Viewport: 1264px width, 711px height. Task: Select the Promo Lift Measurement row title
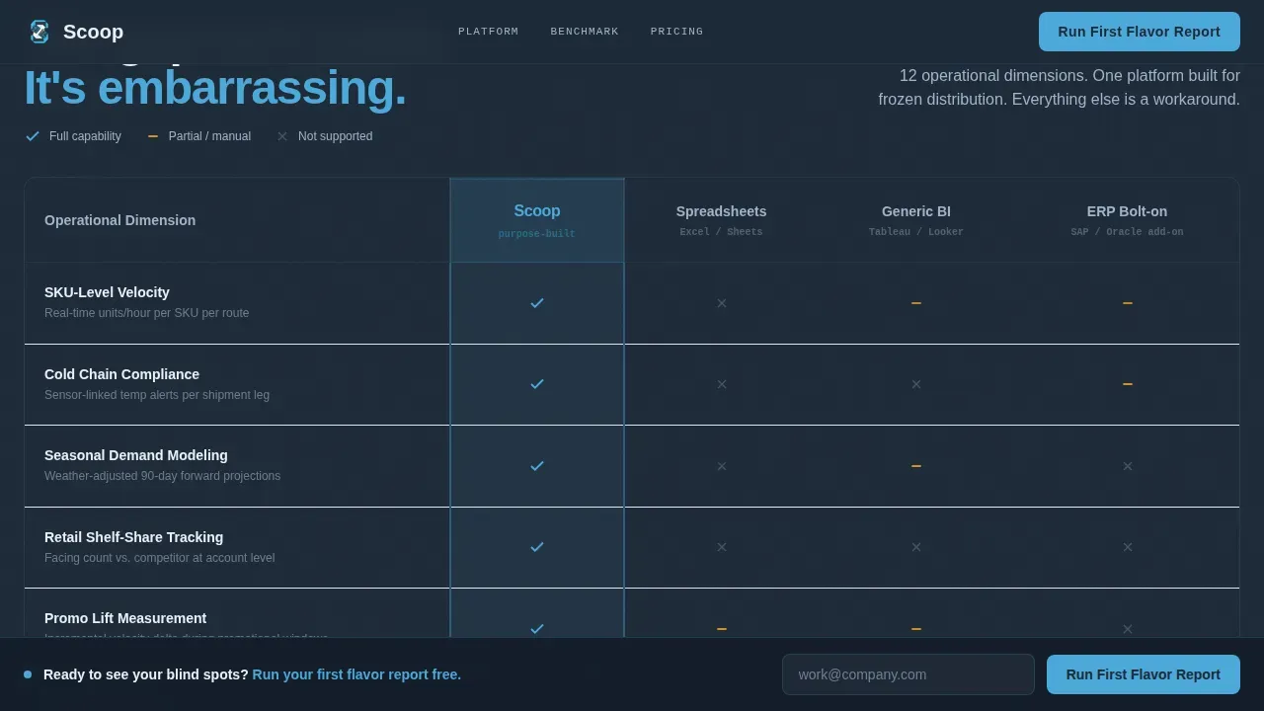(125, 618)
